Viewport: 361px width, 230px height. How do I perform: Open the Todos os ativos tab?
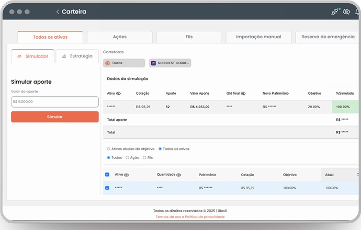coord(50,37)
